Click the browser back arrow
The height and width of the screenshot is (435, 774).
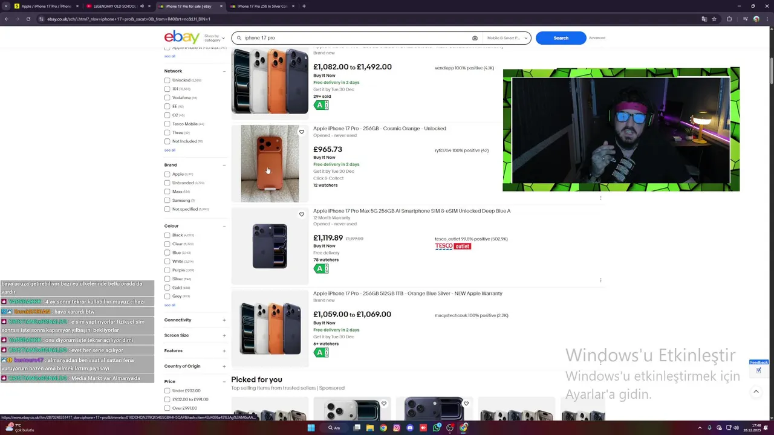click(7, 19)
